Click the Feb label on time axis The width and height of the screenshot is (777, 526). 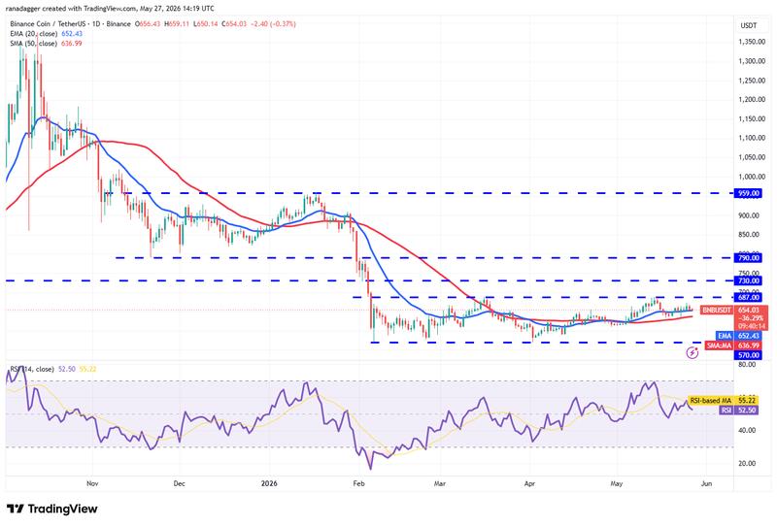point(358,483)
